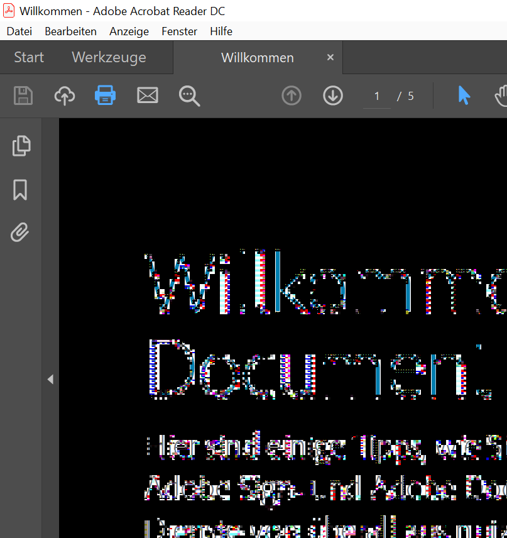Upload the file to Adobe Document Cloud
The image size is (507, 538).
click(x=64, y=96)
